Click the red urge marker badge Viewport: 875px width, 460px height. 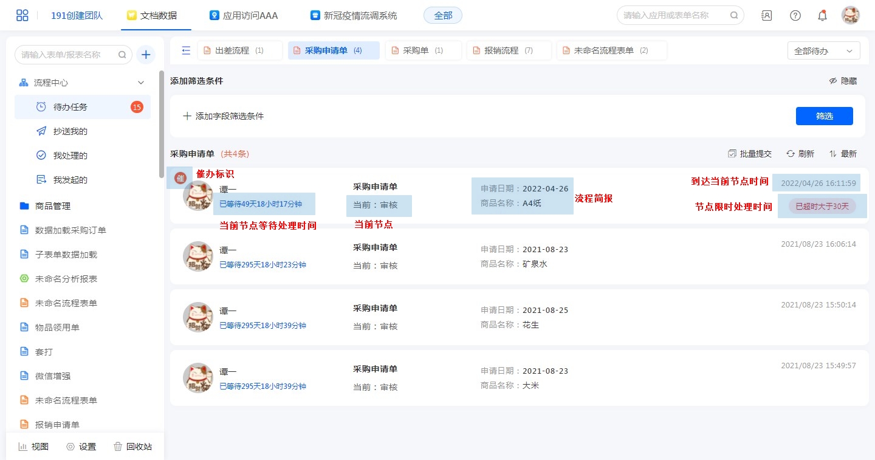[x=180, y=178]
